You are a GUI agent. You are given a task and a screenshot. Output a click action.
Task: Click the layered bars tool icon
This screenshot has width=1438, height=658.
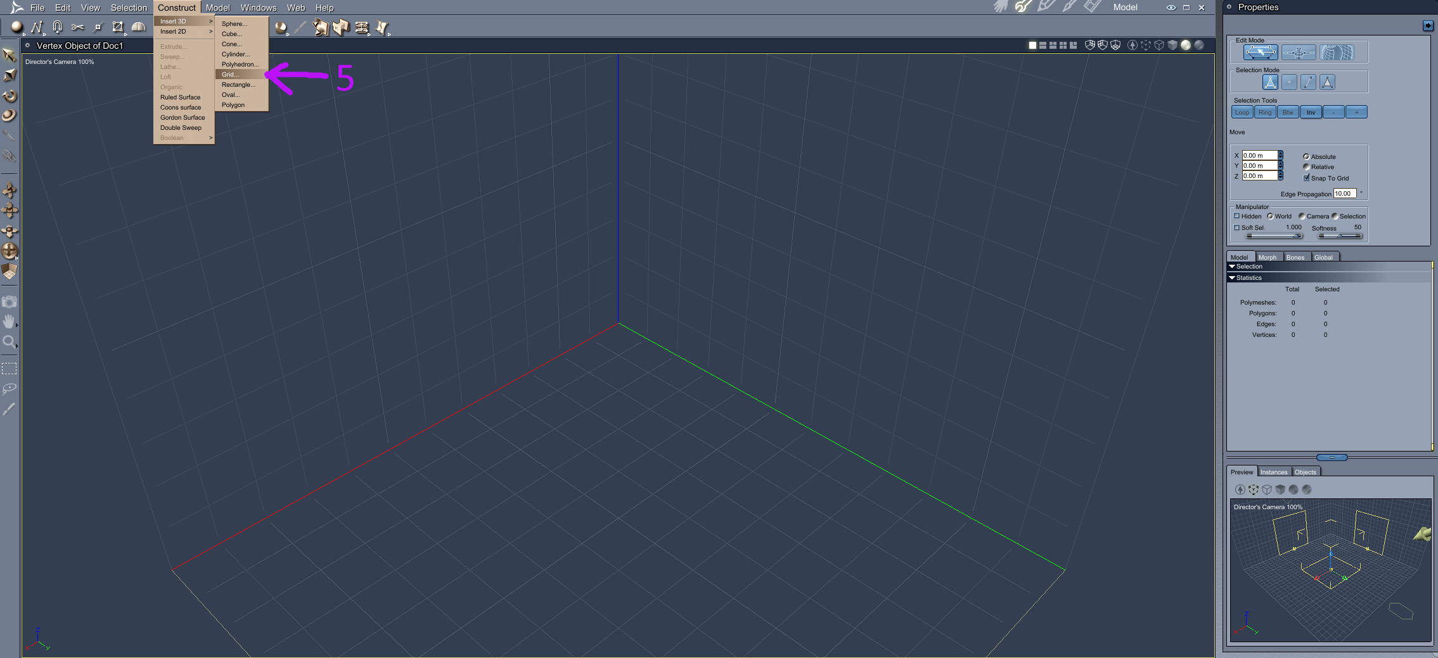(362, 27)
